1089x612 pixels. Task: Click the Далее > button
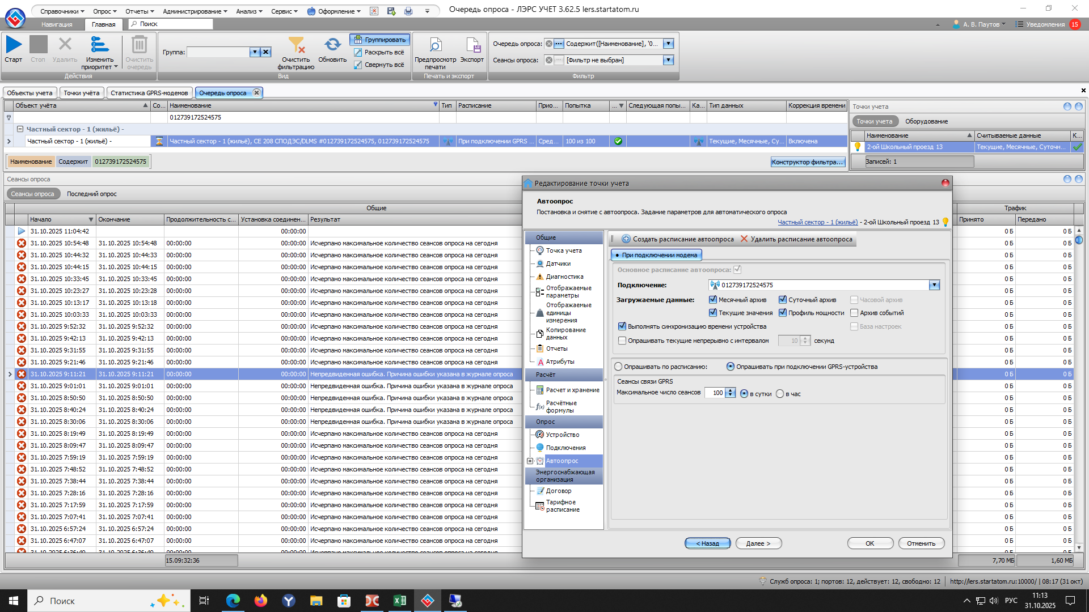[x=758, y=543]
